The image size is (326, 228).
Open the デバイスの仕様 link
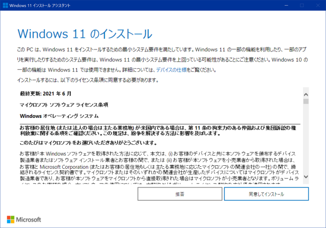171,70
